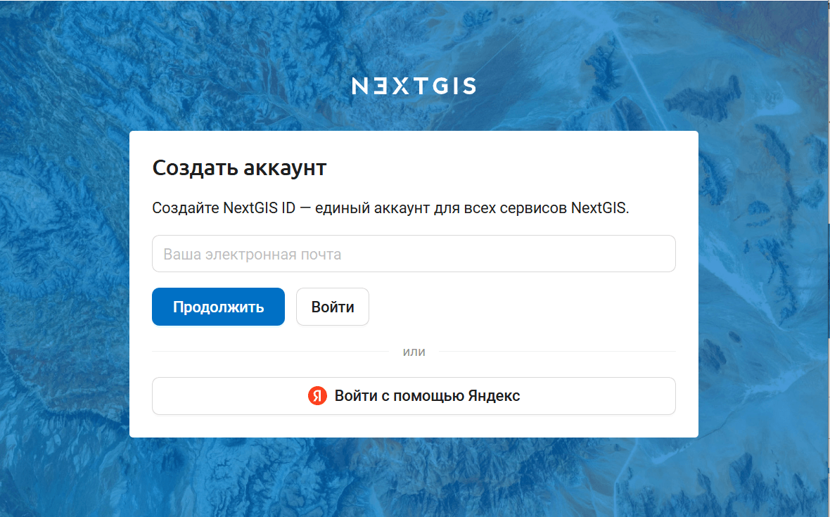Click the divider line left of "или"

(x=271, y=352)
